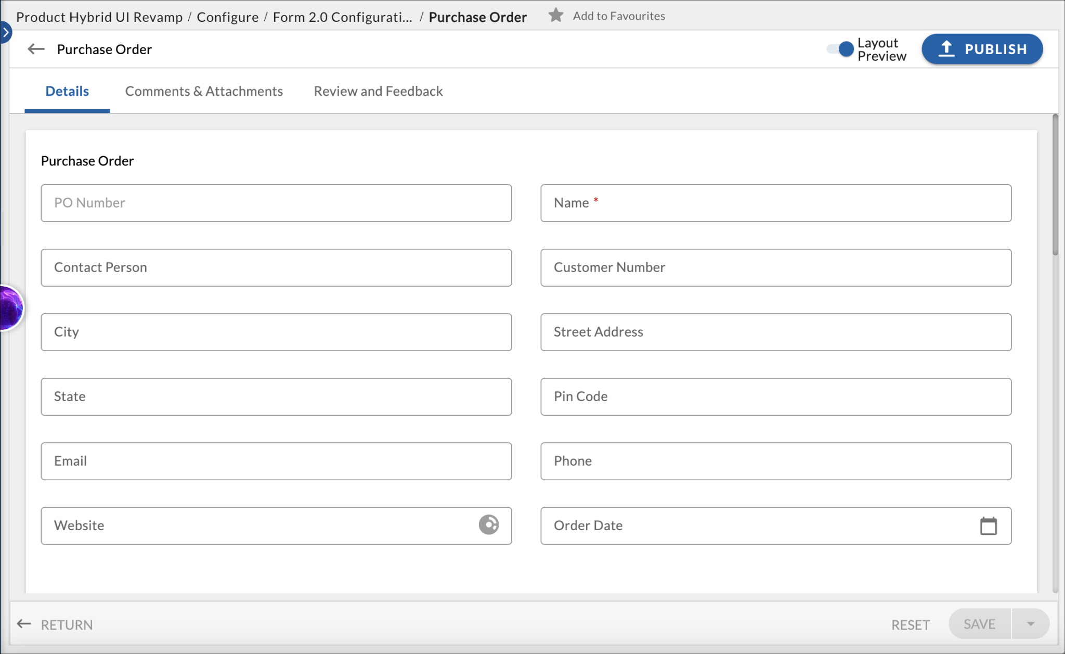Click inside the PO Number field
The image size is (1065, 654).
click(276, 203)
